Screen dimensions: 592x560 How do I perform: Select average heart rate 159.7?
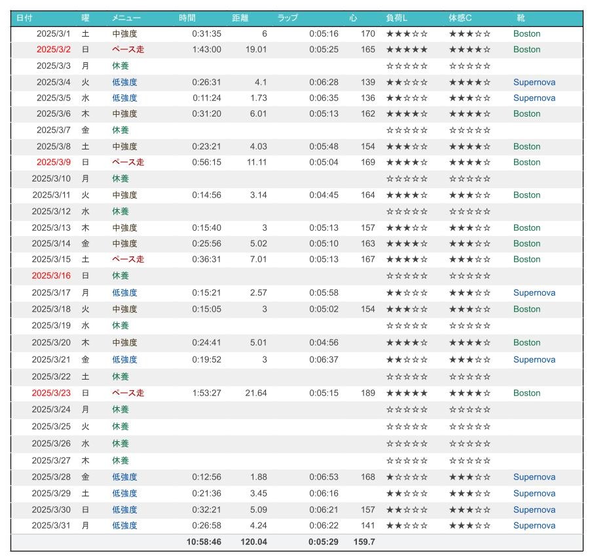pos(364,542)
